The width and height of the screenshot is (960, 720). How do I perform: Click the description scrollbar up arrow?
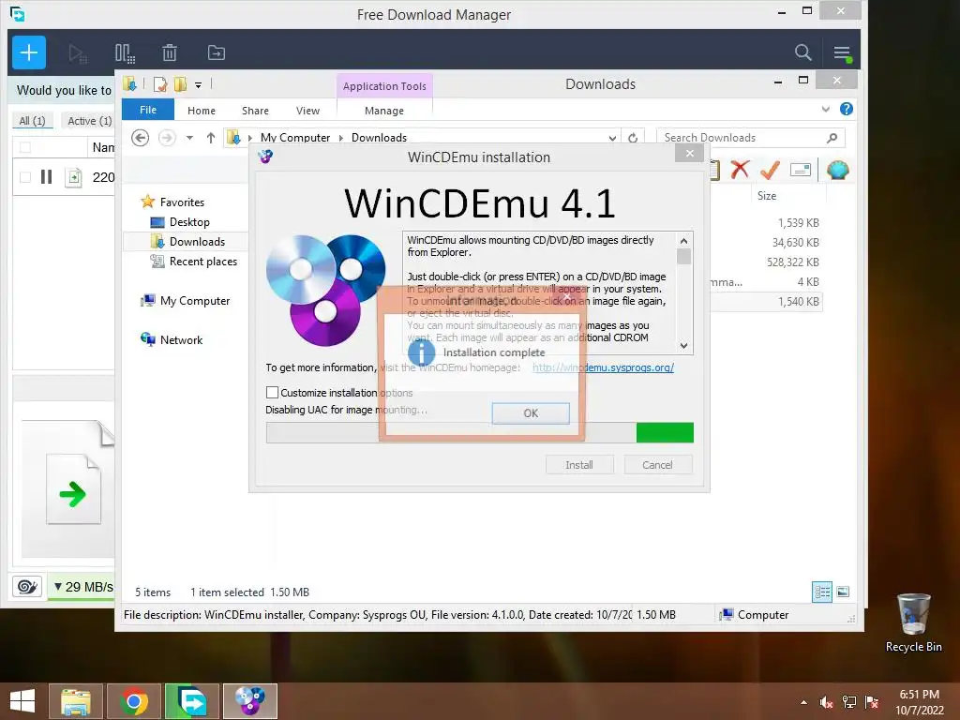pos(683,241)
